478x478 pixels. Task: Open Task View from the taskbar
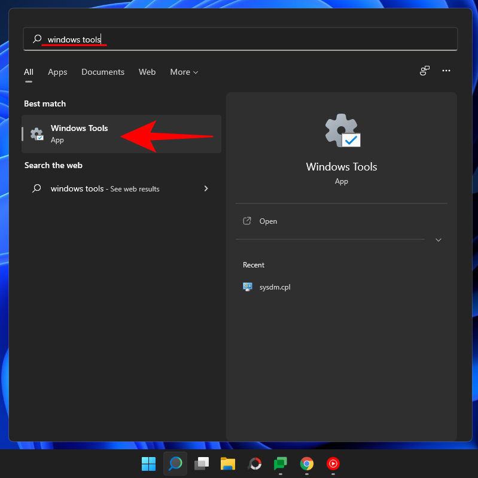coord(202,464)
